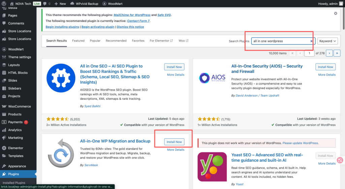The image size is (345, 189).
Task: Select the Search Results tab
Action: coord(57,41)
